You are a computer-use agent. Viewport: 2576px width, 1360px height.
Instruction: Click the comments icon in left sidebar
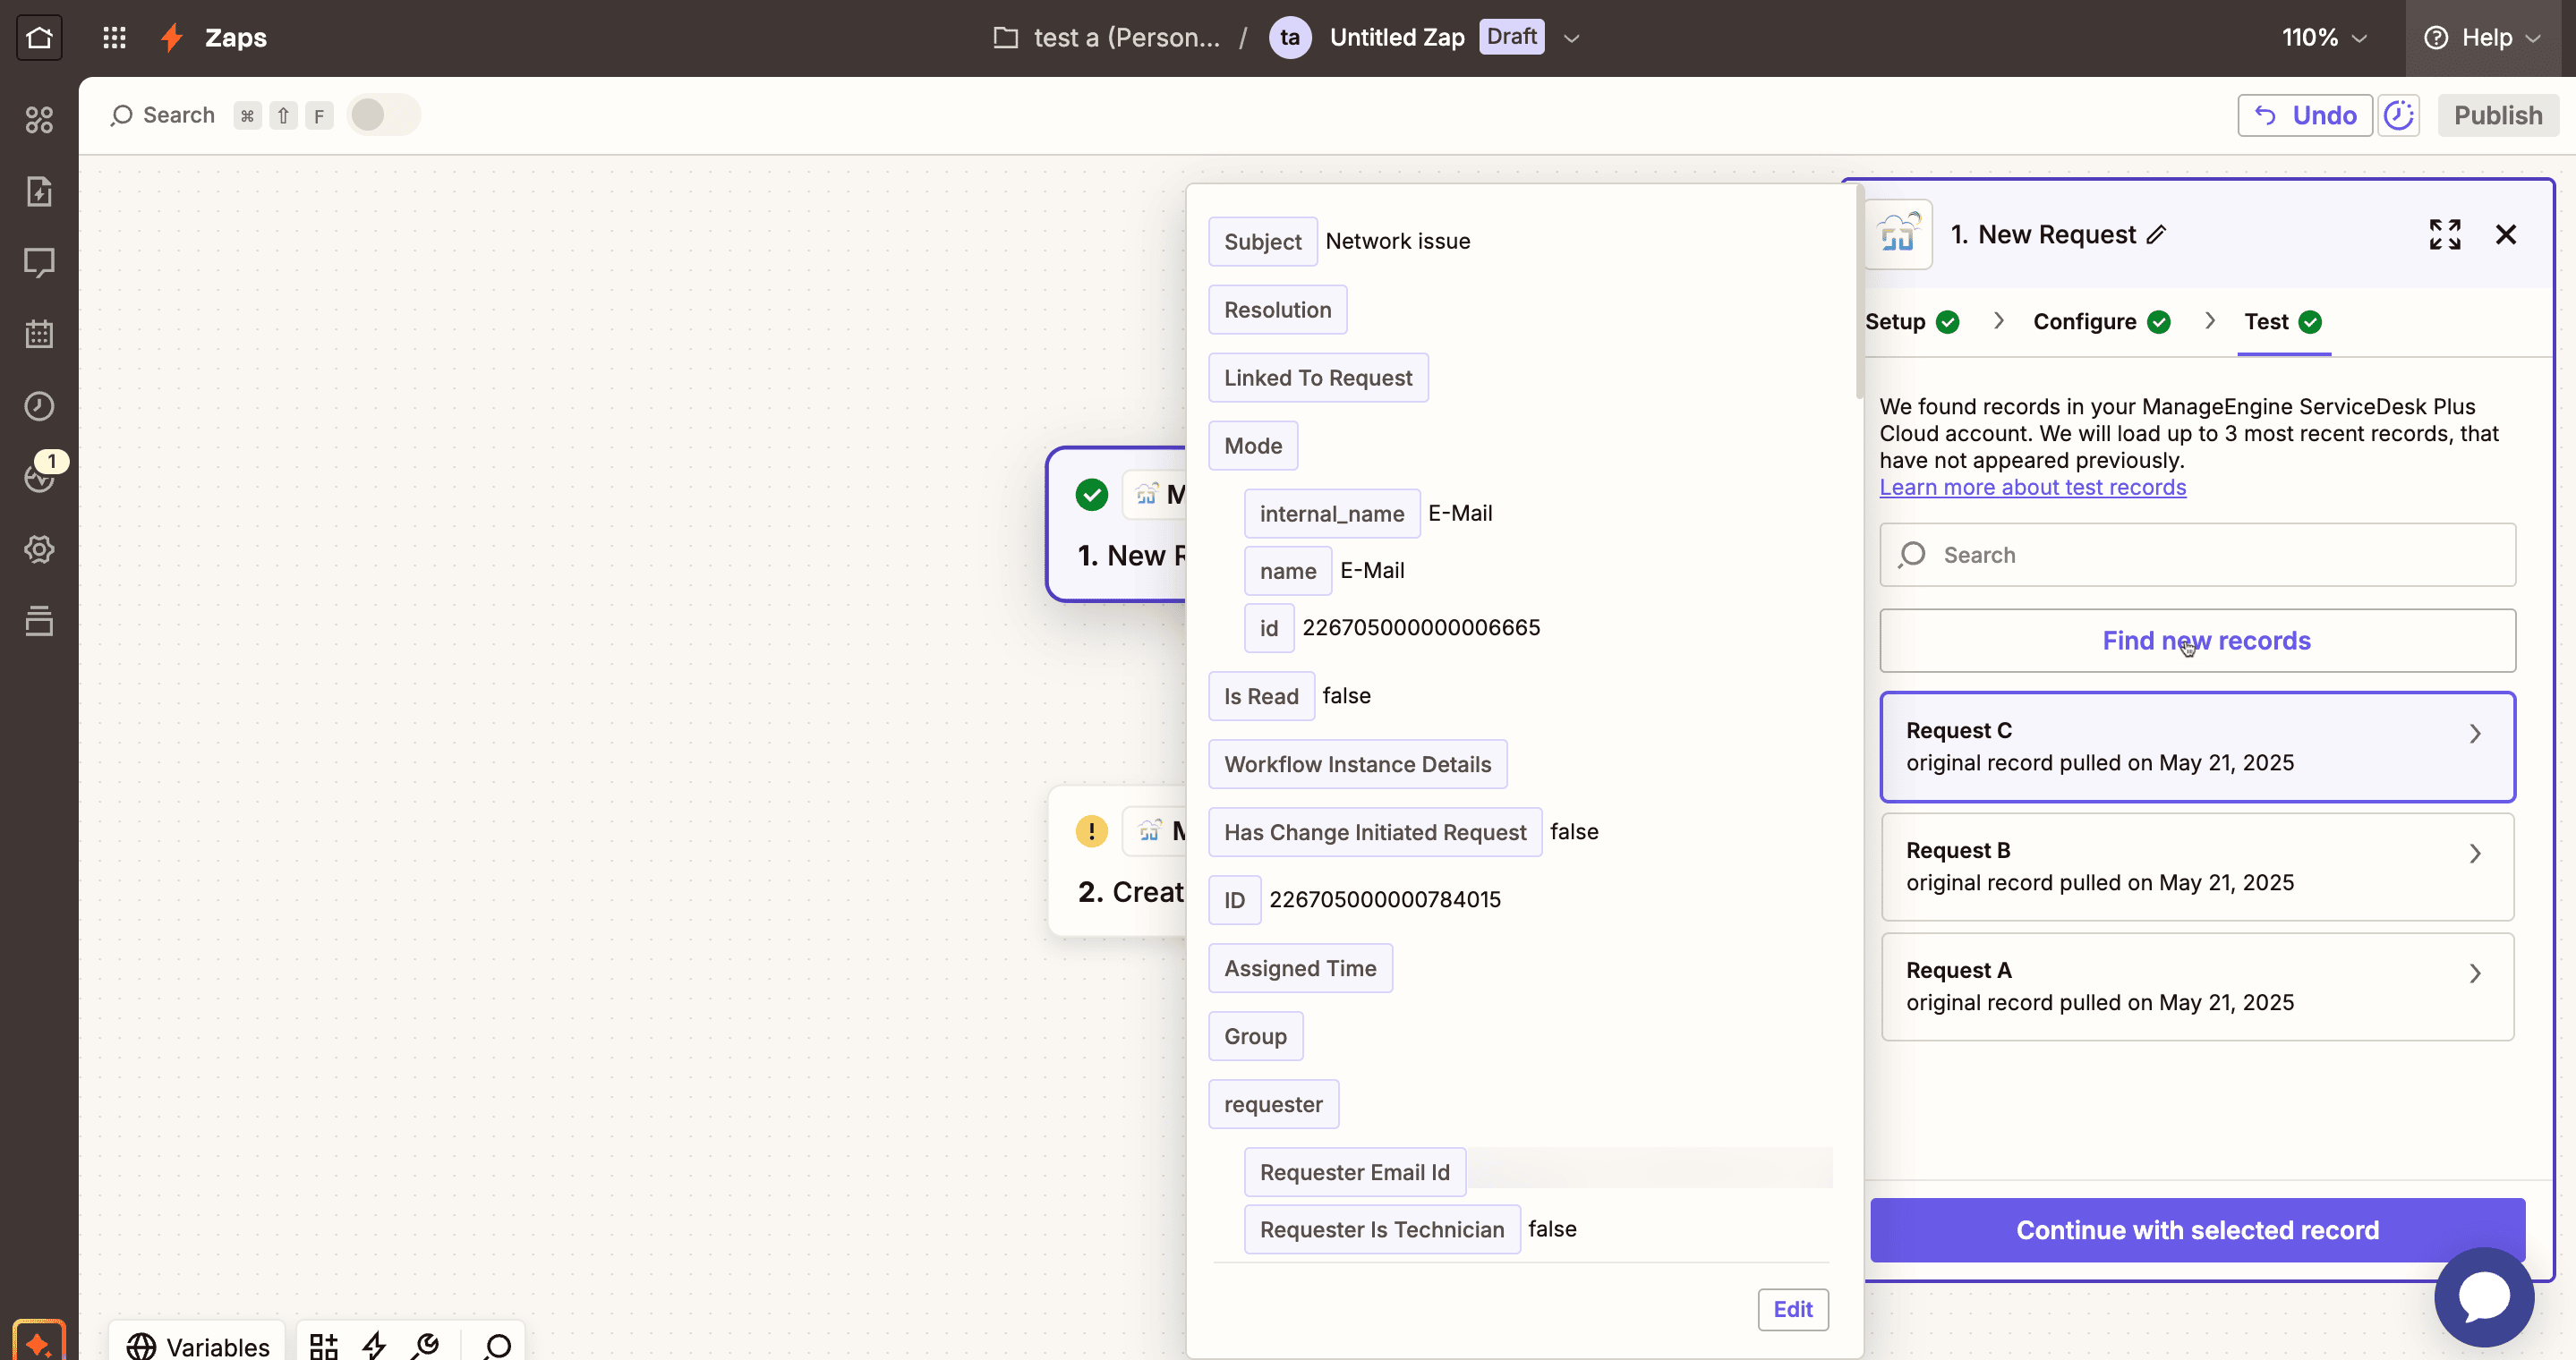39,263
